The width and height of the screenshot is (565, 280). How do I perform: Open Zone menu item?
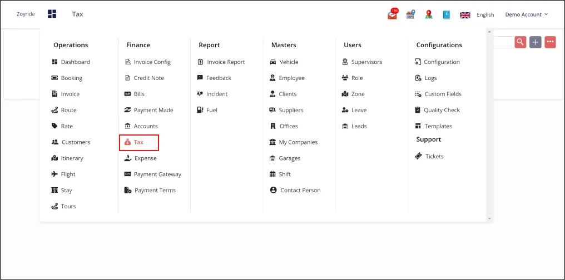pos(353,94)
